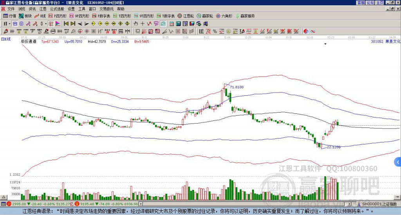Click the keyboard icon in status bar
Image resolution: width=401 pixels, height=215 pixels.
(3, 204)
